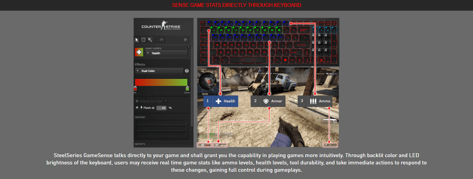Click the 'Effects' section label
Viewport: 473px width, 179px height.
click(x=140, y=65)
